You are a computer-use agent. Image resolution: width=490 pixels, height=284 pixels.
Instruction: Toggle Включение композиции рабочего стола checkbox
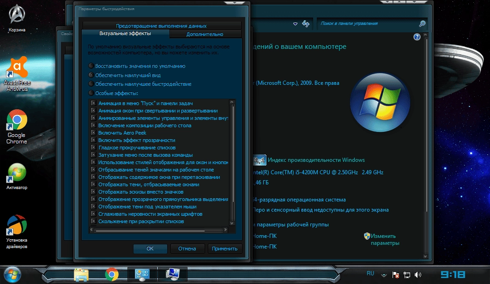click(93, 125)
